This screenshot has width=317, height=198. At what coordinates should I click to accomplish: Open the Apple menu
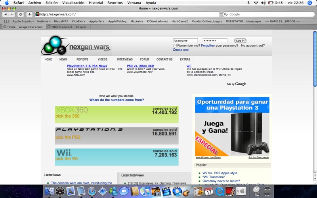[7, 3]
